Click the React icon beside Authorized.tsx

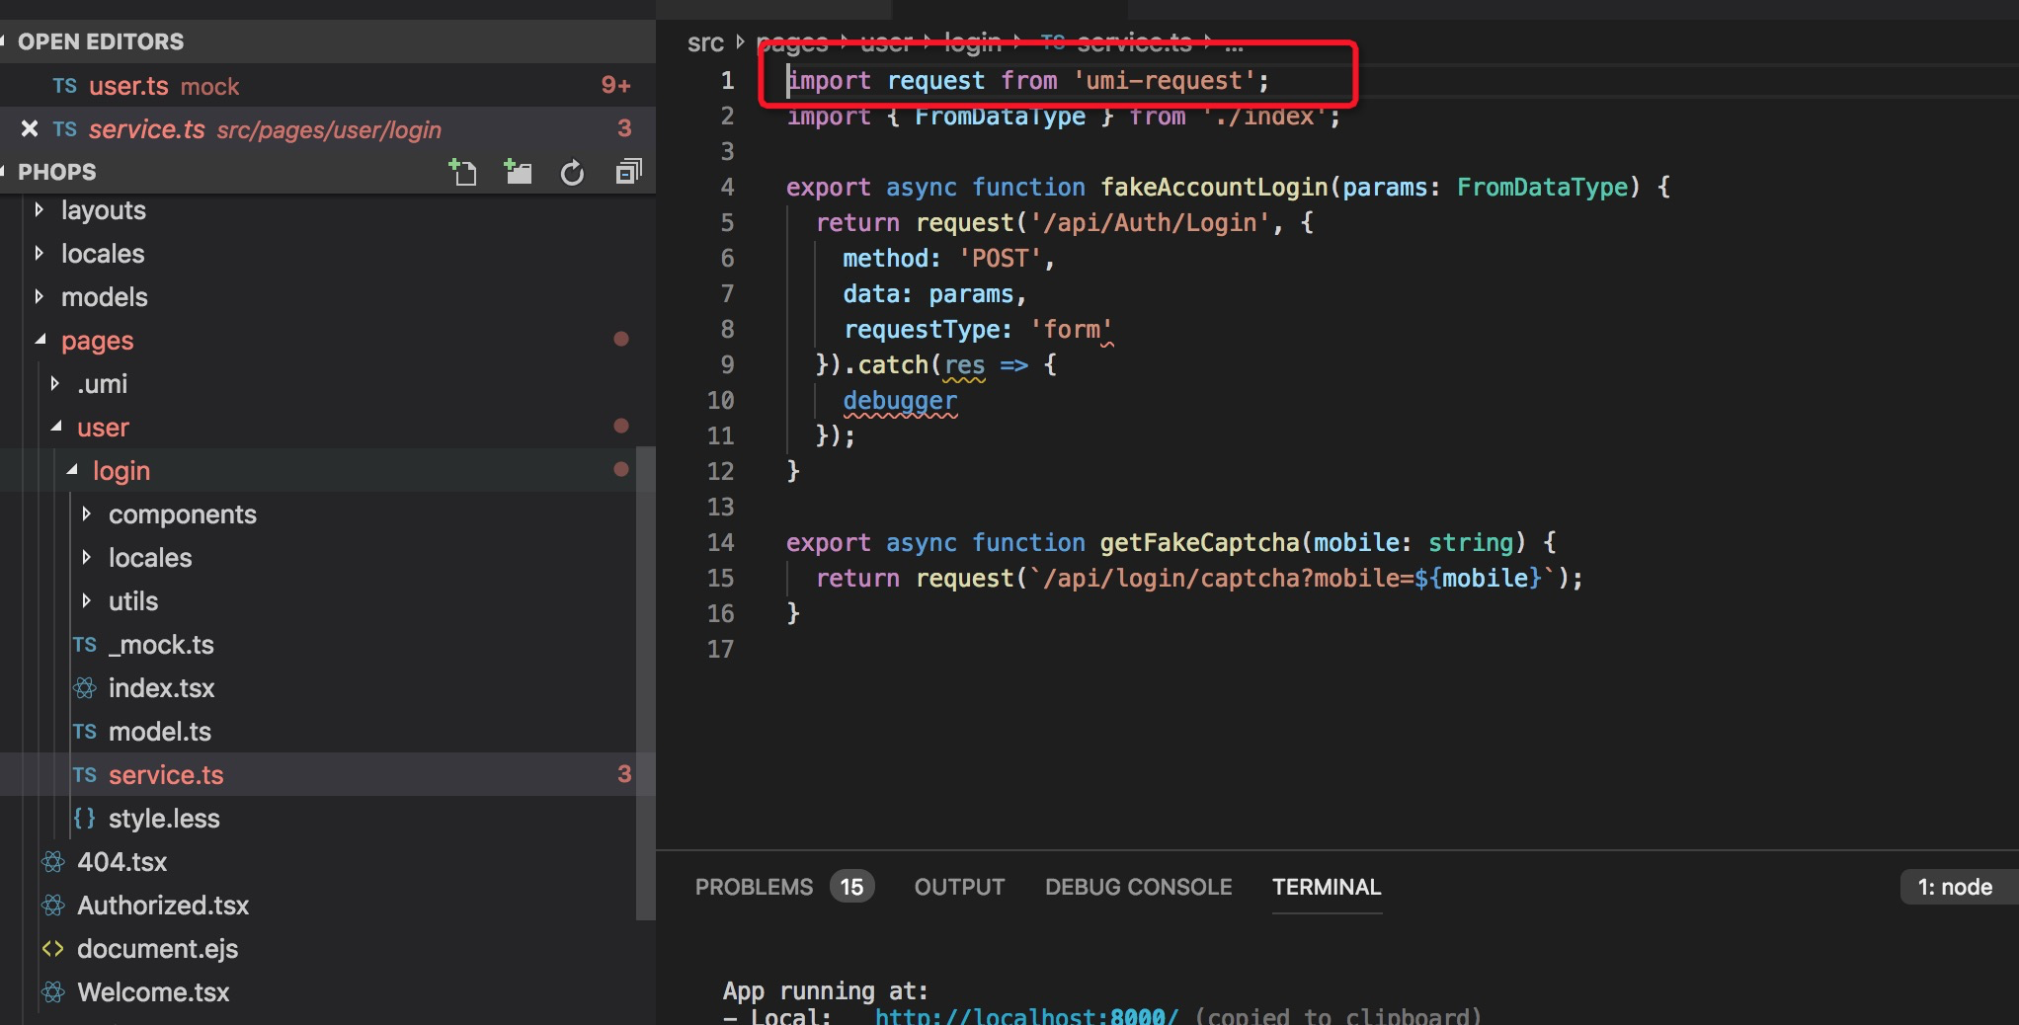coord(53,906)
